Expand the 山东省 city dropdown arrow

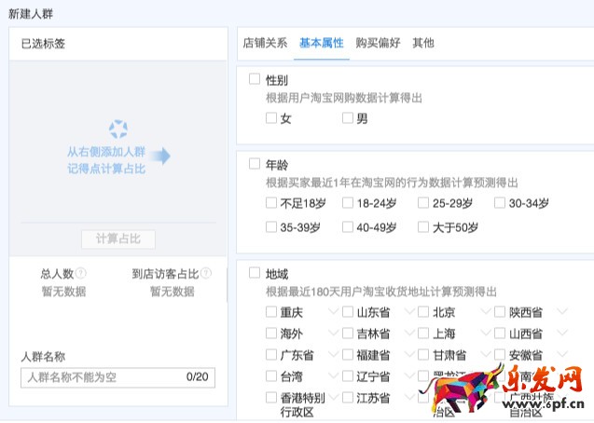tap(409, 312)
